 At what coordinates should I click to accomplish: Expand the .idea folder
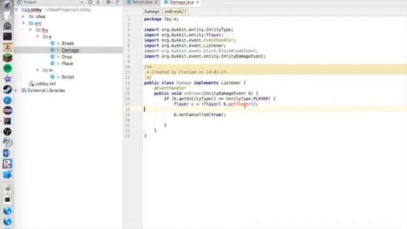pyautogui.click(x=24, y=17)
